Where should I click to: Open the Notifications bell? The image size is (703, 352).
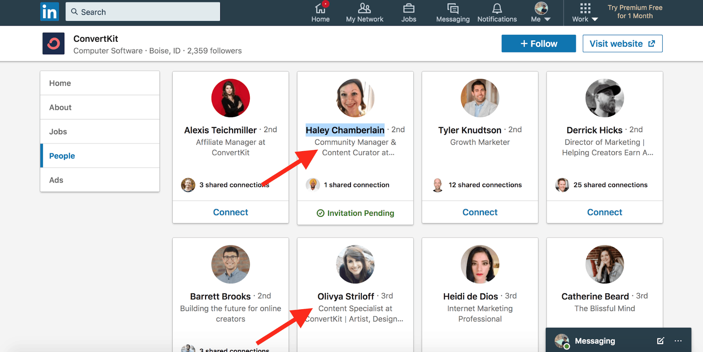(x=497, y=13)
